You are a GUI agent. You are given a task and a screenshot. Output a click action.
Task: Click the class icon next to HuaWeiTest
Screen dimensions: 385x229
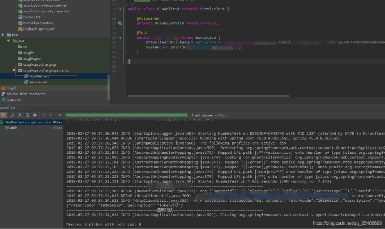click(26, 76)
